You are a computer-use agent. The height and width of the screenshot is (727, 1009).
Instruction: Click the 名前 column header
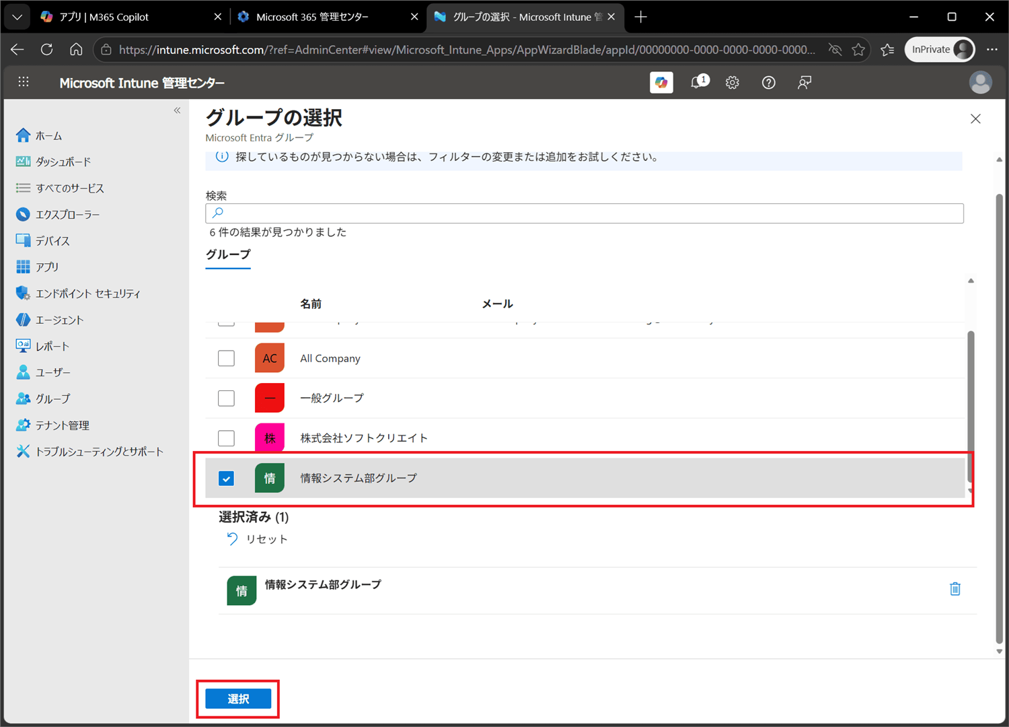[311, 304]
